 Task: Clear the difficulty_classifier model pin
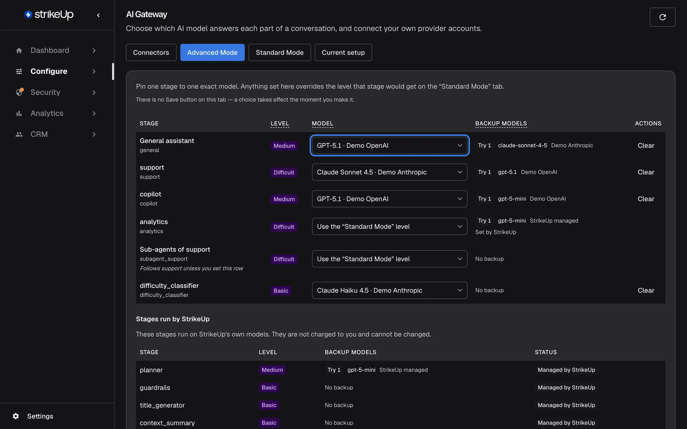click(x=646, y=290)
